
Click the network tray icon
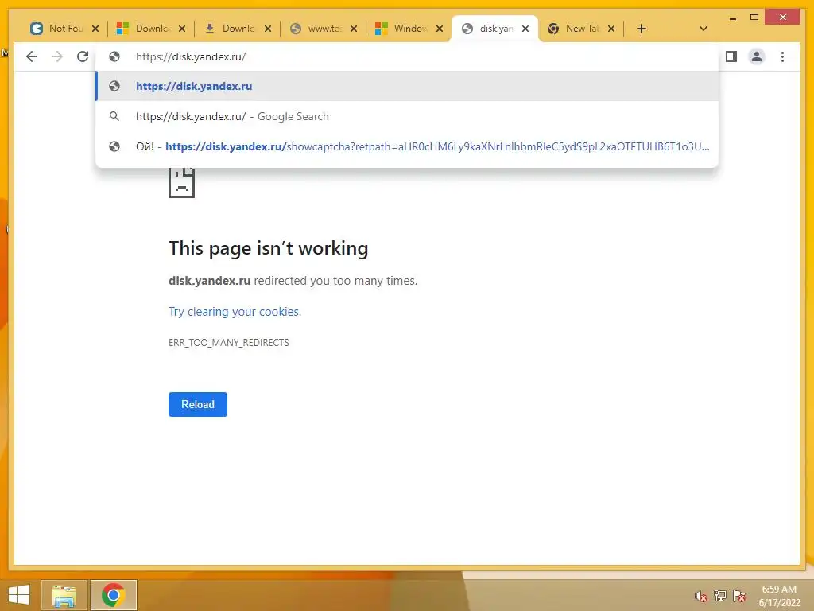click(x=720, y=596)
